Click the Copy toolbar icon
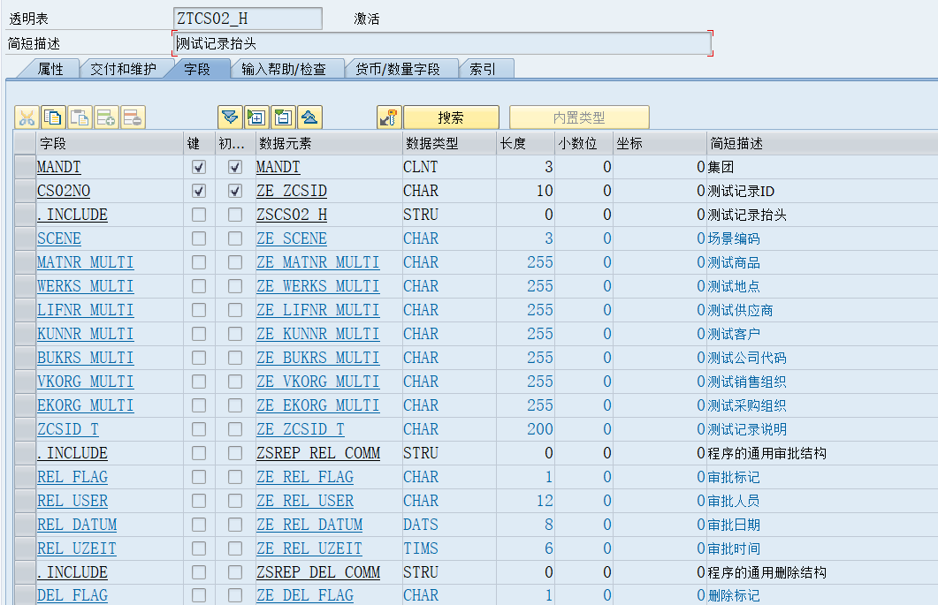The image size is (938, 605). pyautogui.click(x=53, y=117)
